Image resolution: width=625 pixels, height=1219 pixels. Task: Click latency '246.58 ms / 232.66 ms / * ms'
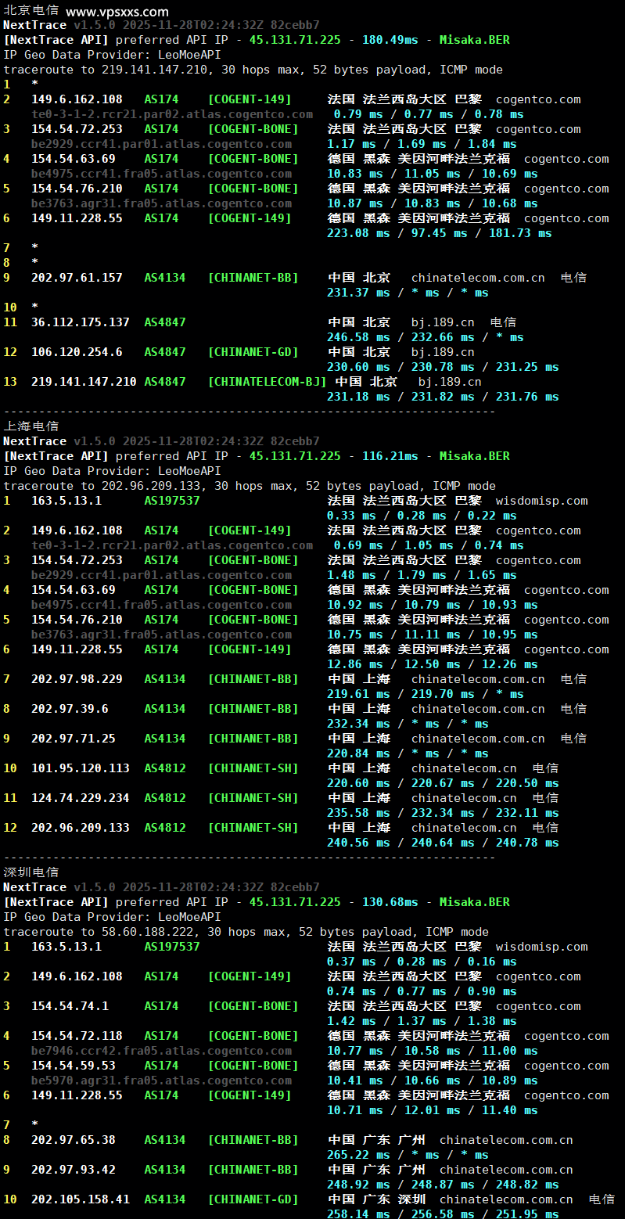pyautogui.click(x=426, y=337)
